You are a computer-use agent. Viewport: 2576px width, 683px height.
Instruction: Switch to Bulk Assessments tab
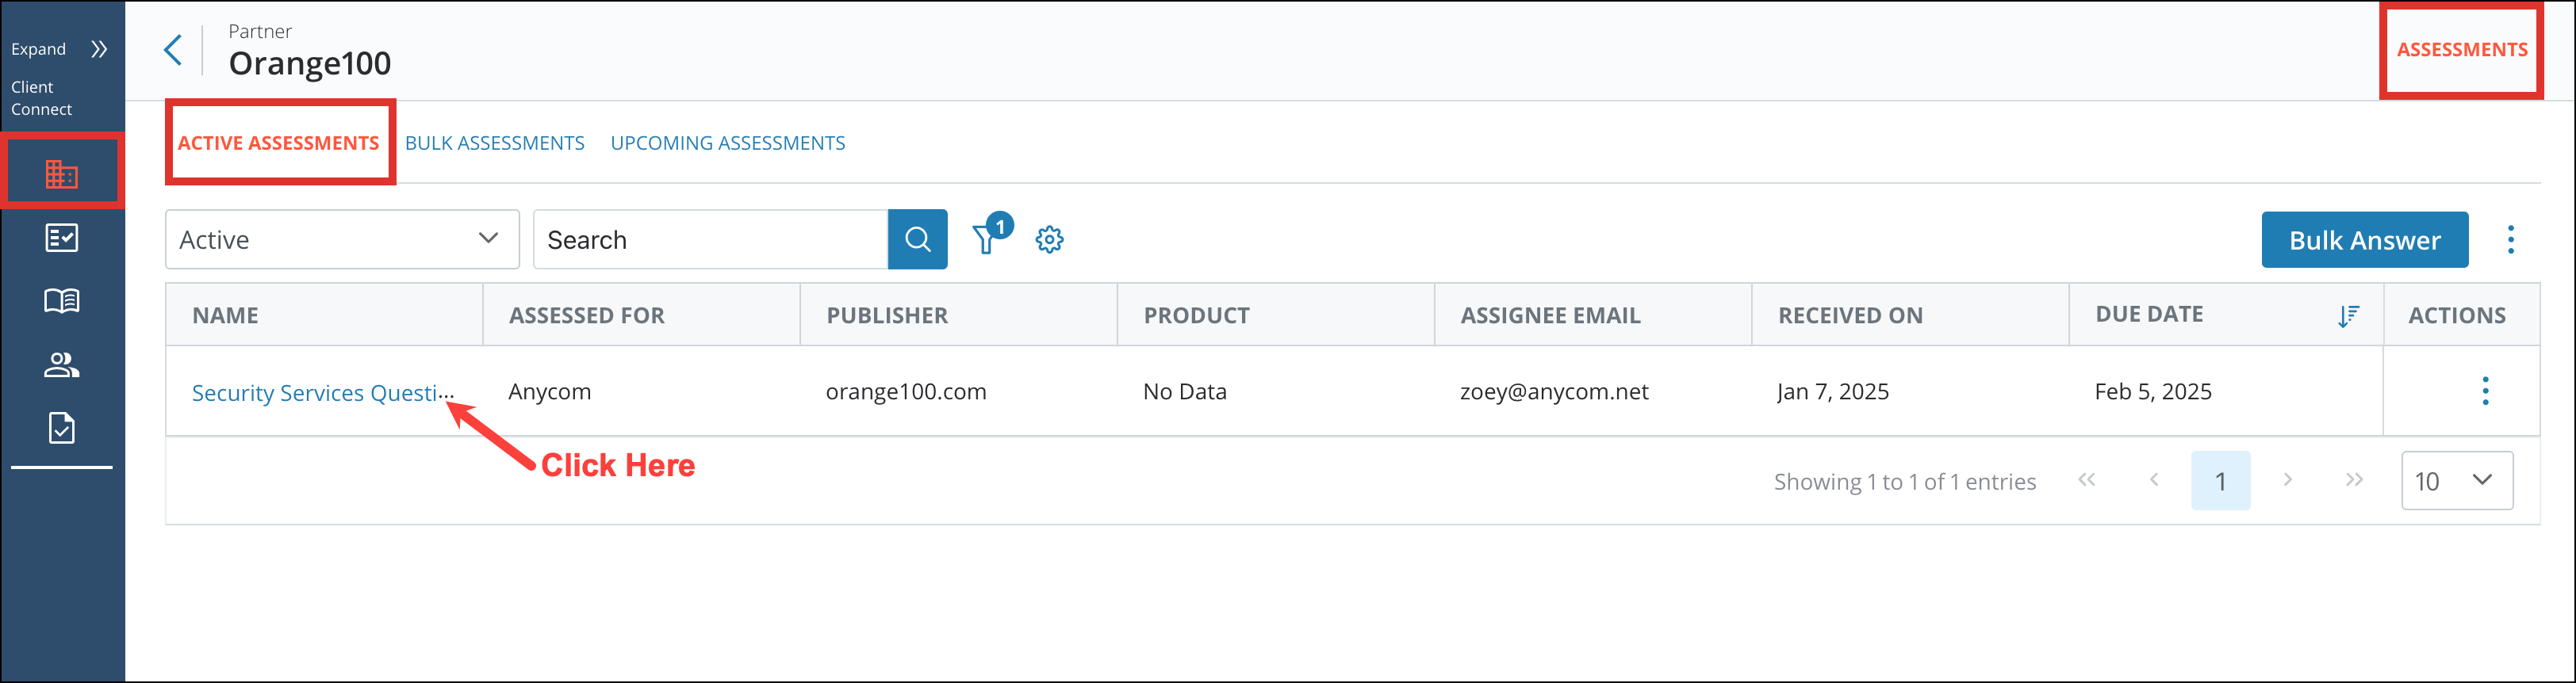pyautogui.click(x=495, y=143)
